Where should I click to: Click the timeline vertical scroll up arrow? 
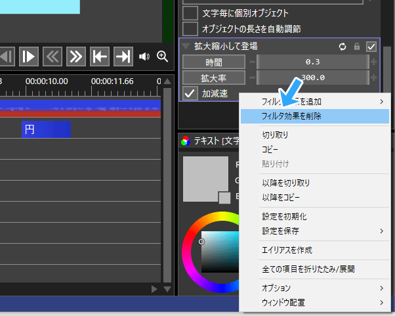click(167, 81)
